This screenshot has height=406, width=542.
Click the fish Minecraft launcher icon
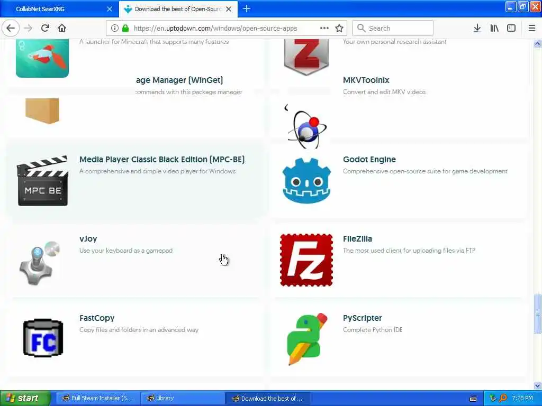(x=42, y=58)
